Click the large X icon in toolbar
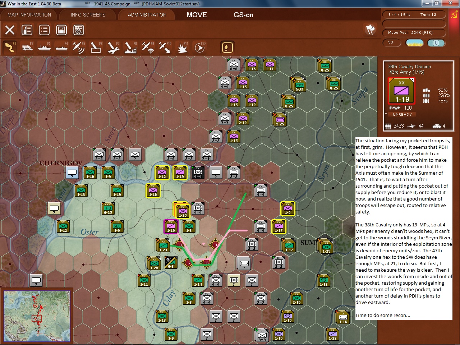This screenshot has width=460, height=345. (x=10, y=30)
